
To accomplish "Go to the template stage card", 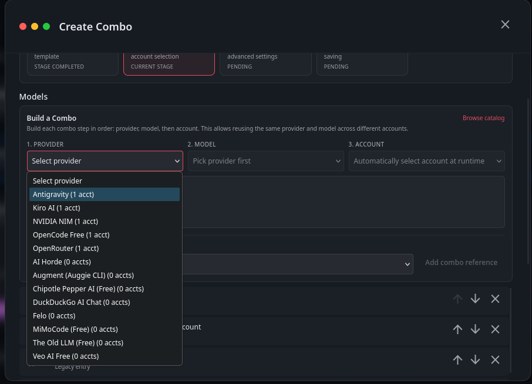I will [73, 64].
